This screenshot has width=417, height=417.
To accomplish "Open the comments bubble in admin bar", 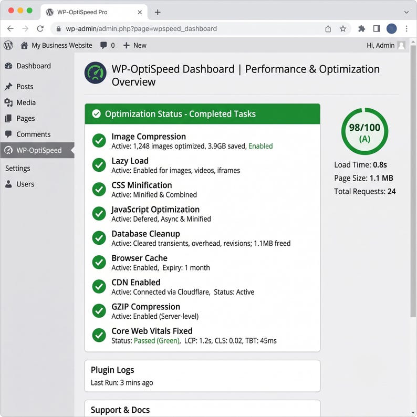I will click(x=103, y=46).
